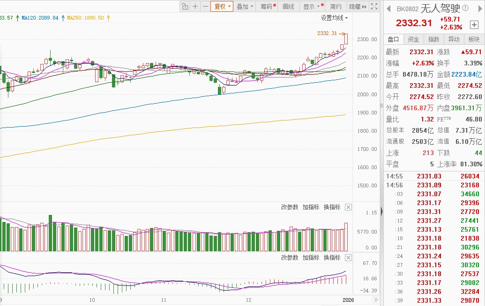Click info icon beside 无人驾驶 title
This screenshot has height=306, width=485.
(x=465, y=8)
